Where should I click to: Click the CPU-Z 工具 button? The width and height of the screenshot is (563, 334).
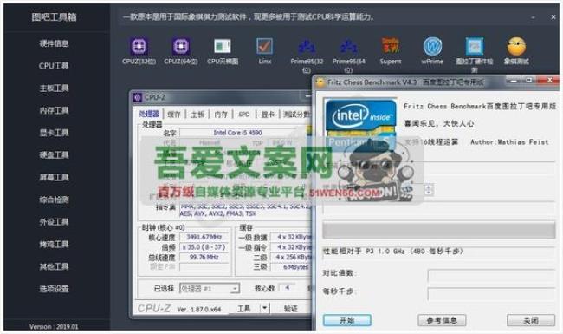pos(244,308)
